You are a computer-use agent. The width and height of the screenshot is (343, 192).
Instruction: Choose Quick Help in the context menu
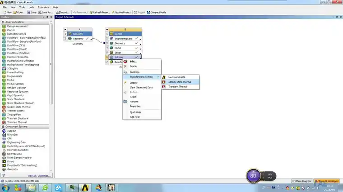142,112
